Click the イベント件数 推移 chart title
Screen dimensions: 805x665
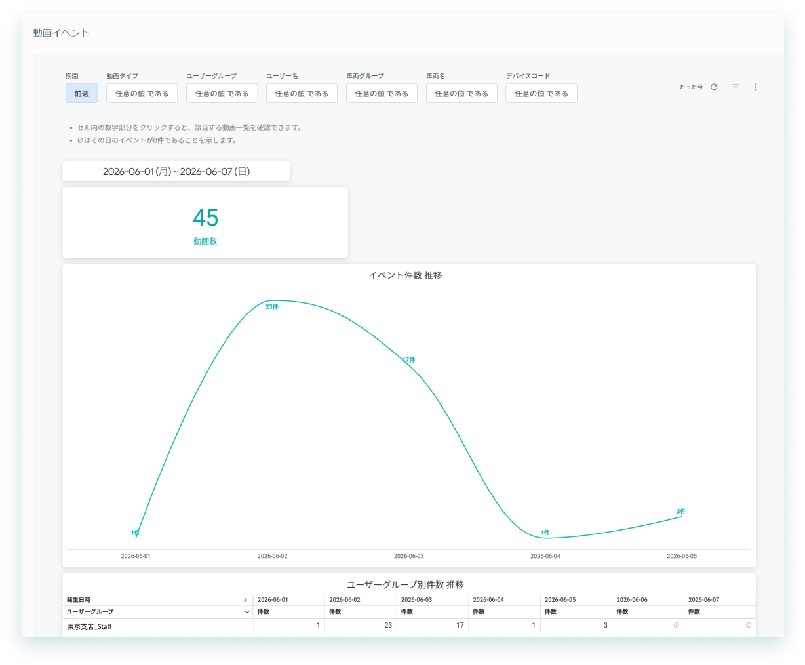click(x=405, y=275)
